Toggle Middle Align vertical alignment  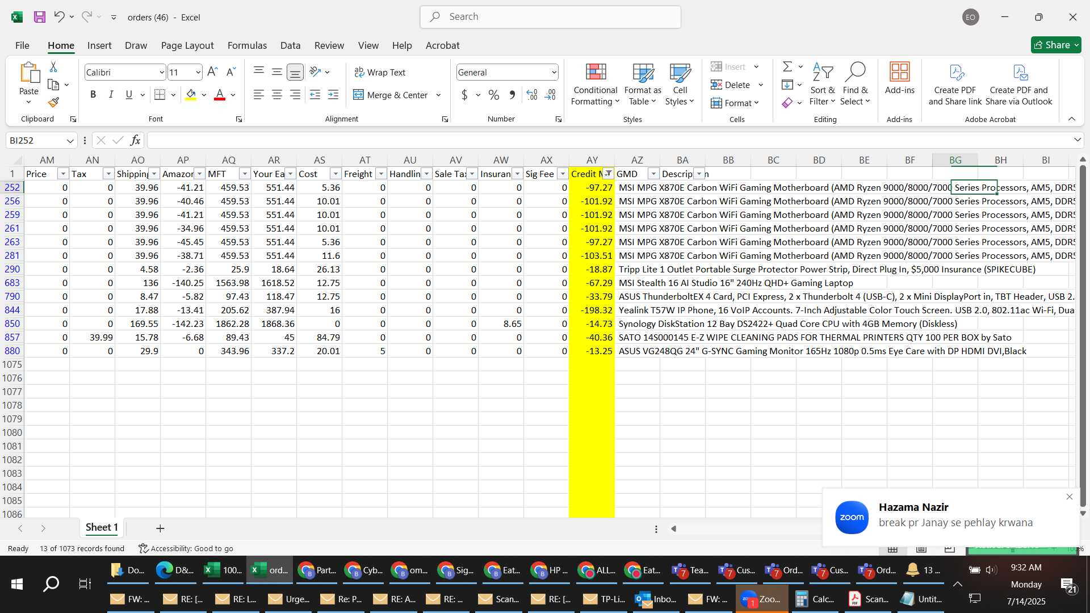[277, 72]
